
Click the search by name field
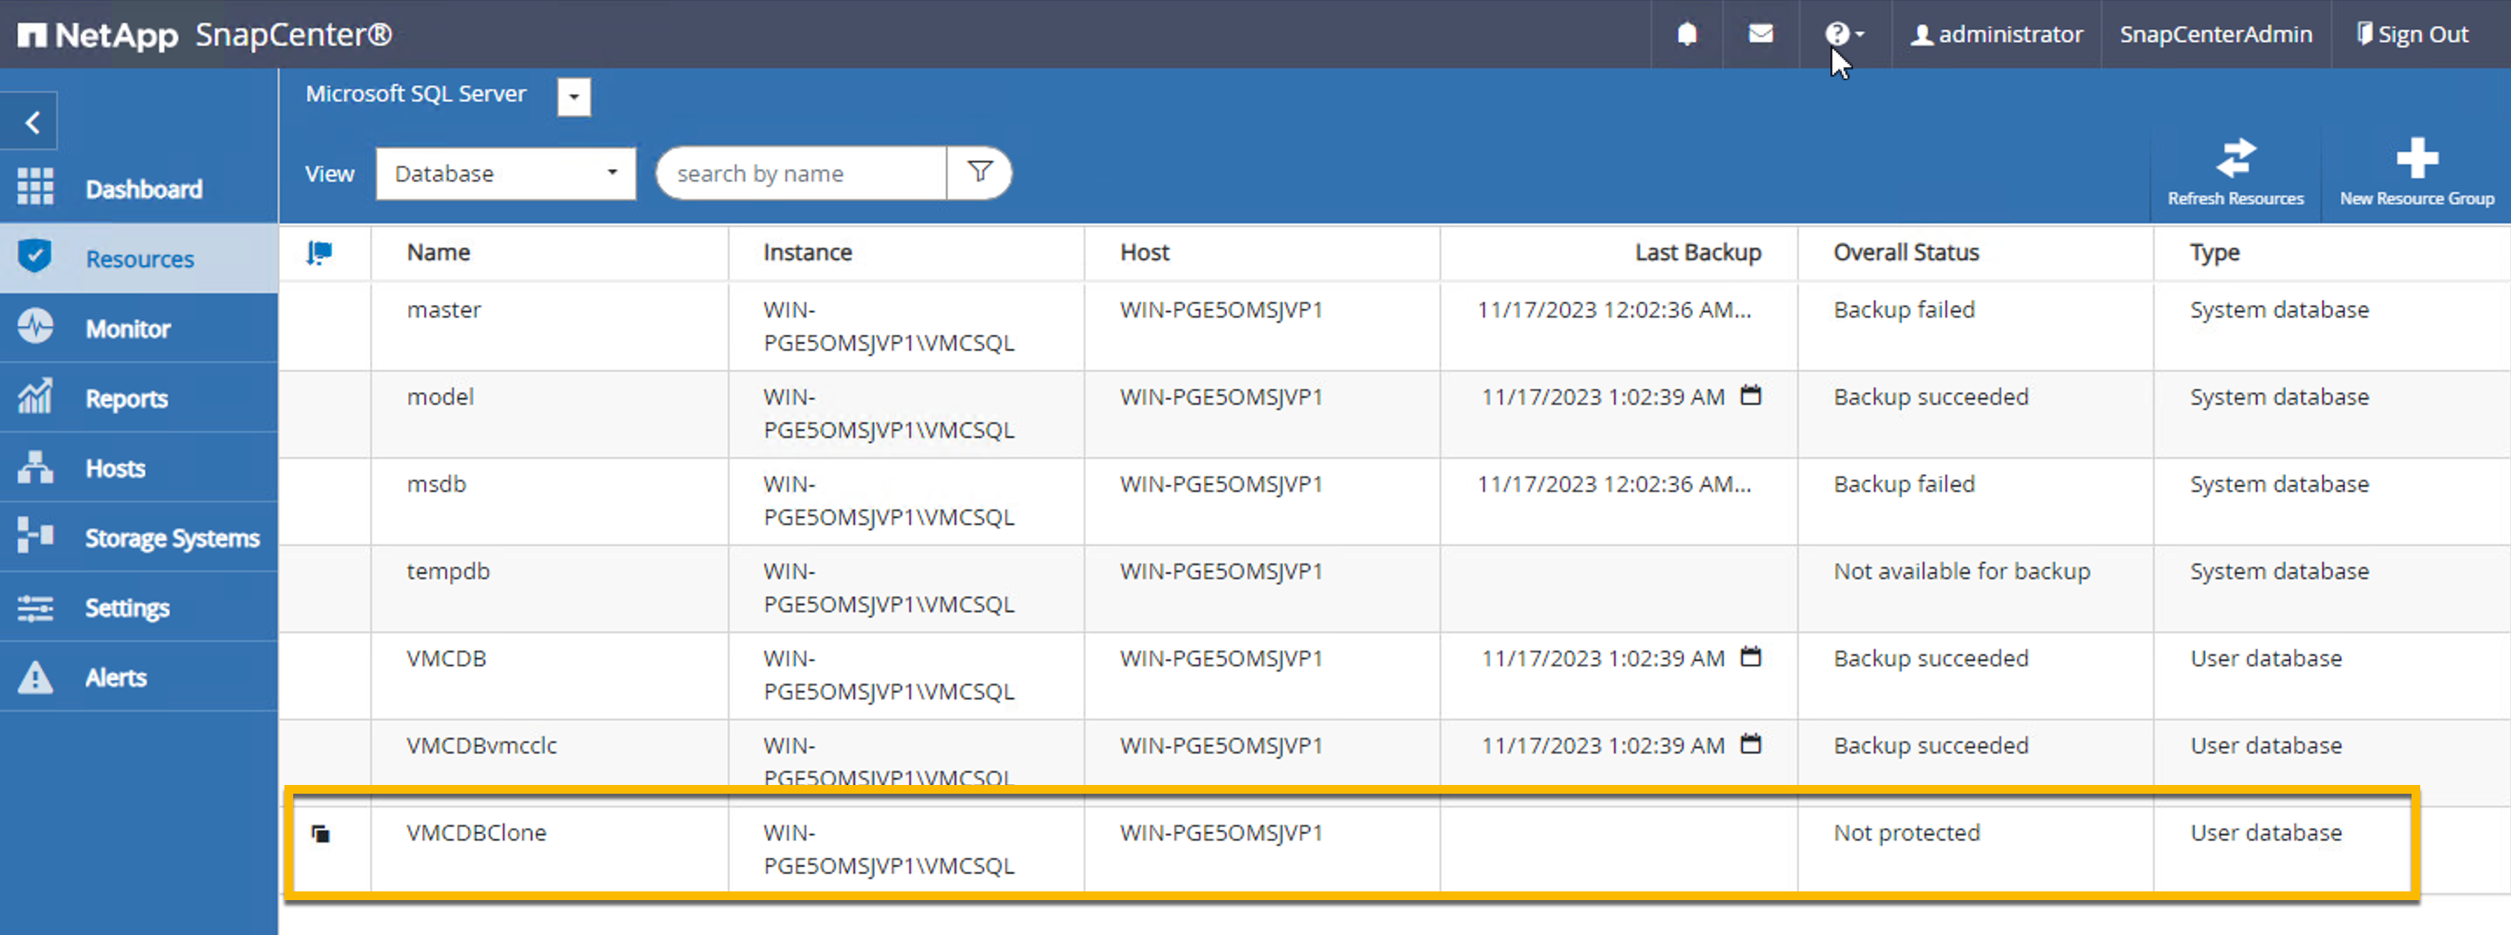tap(801, 174)
